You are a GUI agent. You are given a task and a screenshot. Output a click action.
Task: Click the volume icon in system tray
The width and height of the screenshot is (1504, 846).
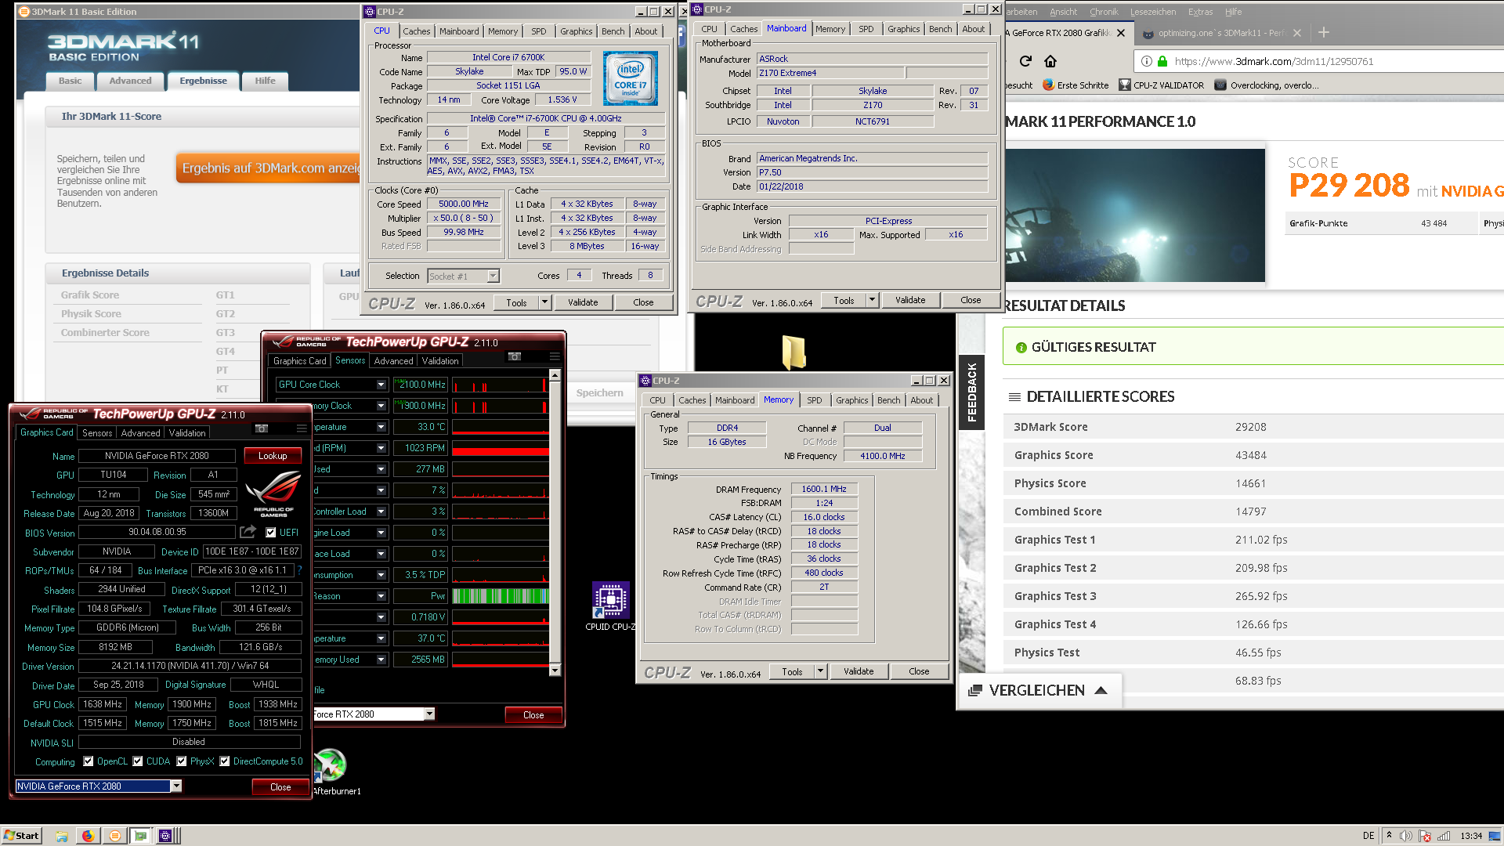click(x=1406, y=836)
